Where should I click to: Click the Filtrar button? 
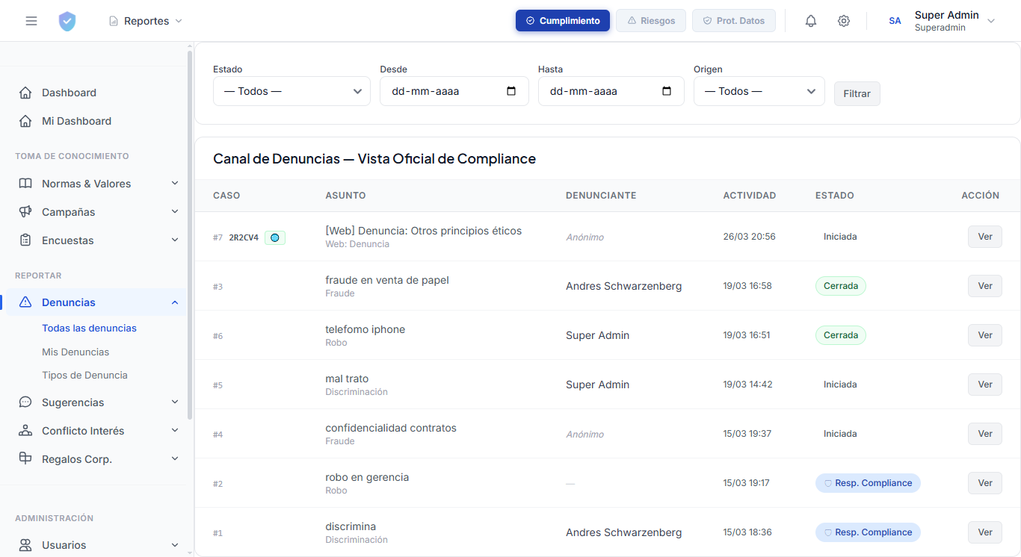[857, 94]
